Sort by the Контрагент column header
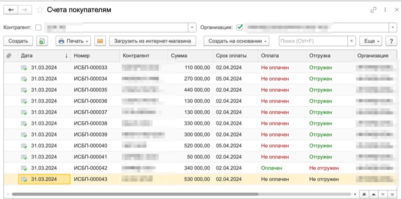 click(x=143, y=55)
